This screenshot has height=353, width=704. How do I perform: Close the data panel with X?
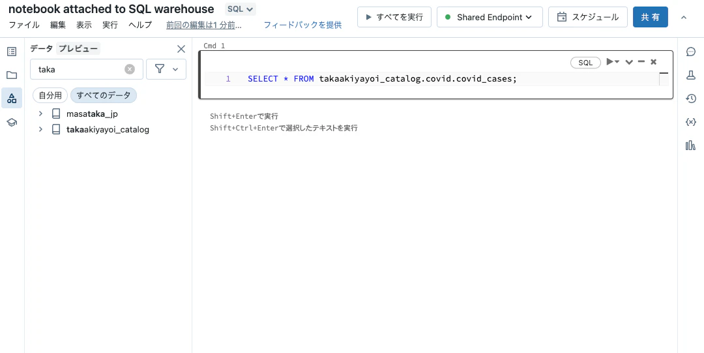coord(181,49)
